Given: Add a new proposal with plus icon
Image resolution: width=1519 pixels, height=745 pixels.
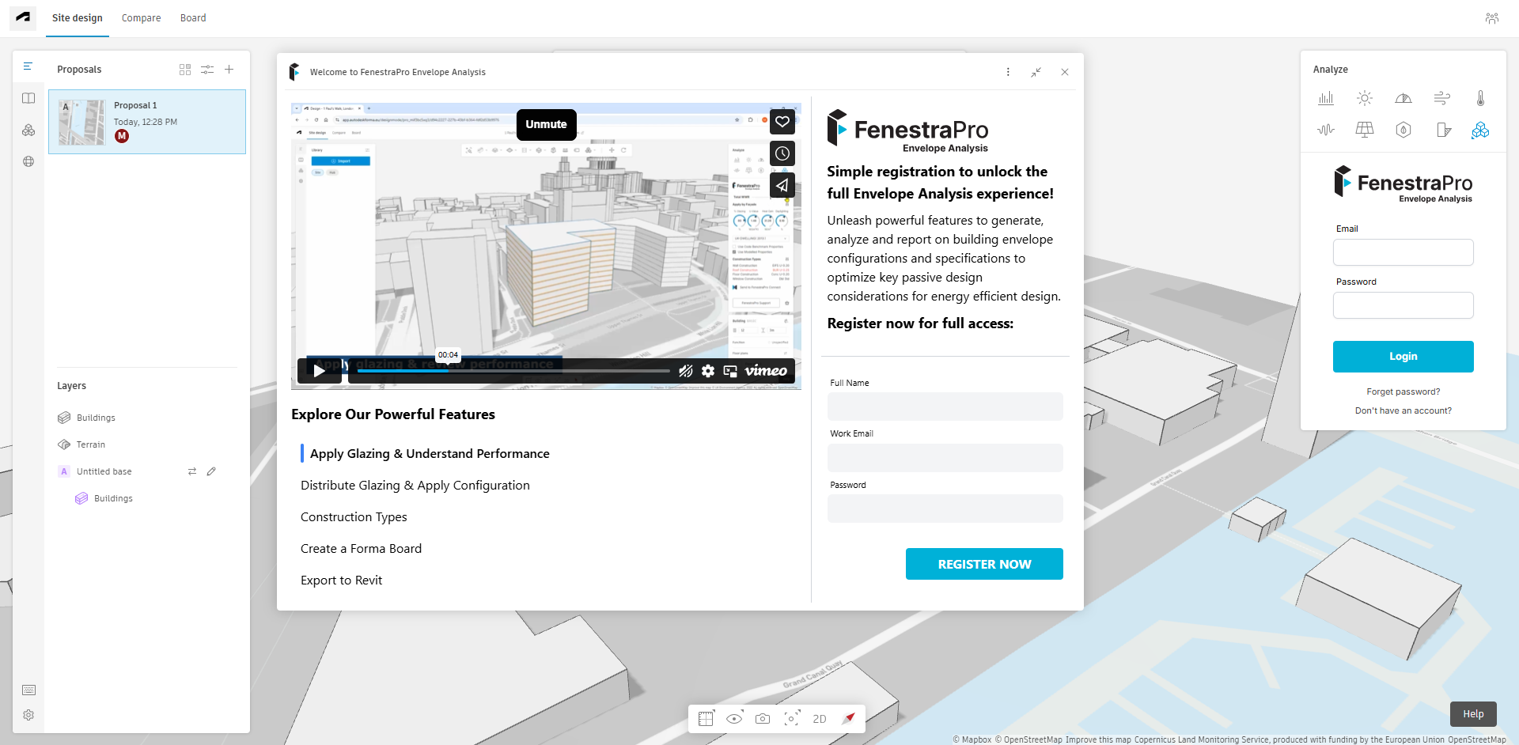Looking at the screenshot, I should (x=229, y=70).
